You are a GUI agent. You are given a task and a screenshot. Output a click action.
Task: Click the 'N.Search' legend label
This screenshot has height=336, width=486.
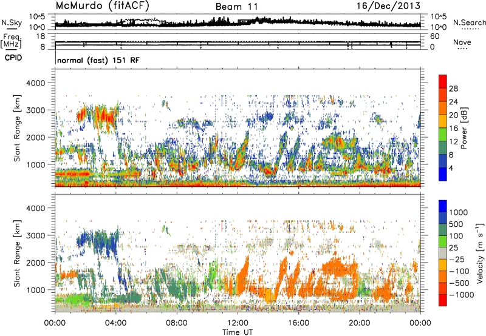(469, 22)
